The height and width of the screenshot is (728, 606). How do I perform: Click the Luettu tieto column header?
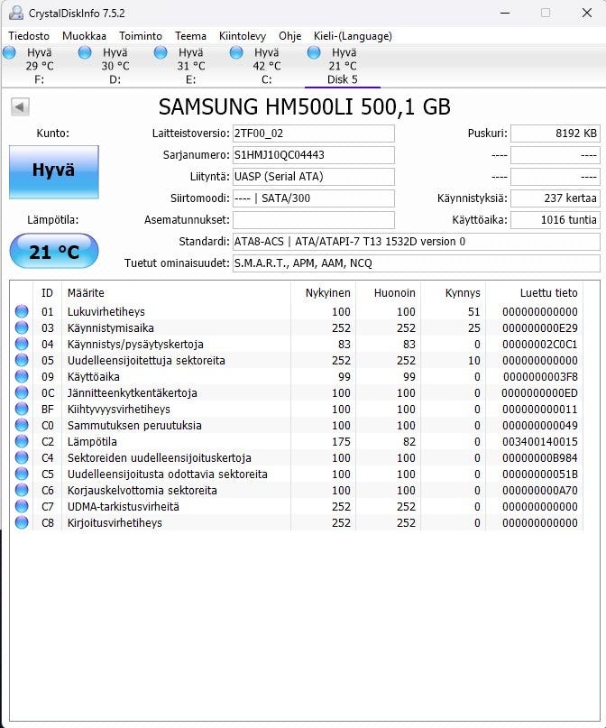tap(535, 293)
